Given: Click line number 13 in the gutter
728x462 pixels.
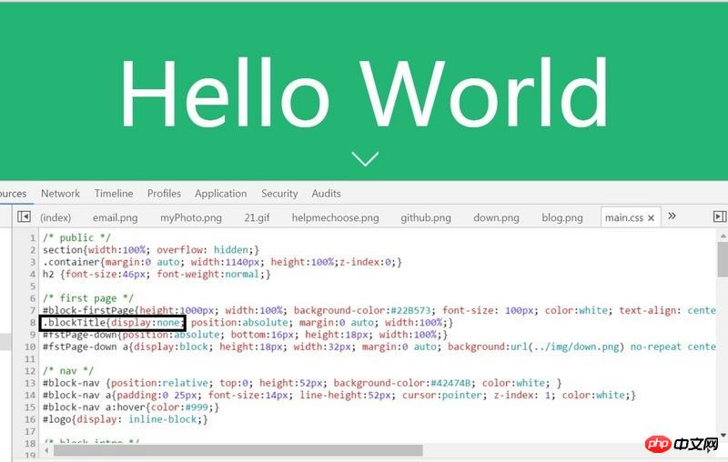Looking at the screenshot, I should pyautogui.click(x=30, y=383).
